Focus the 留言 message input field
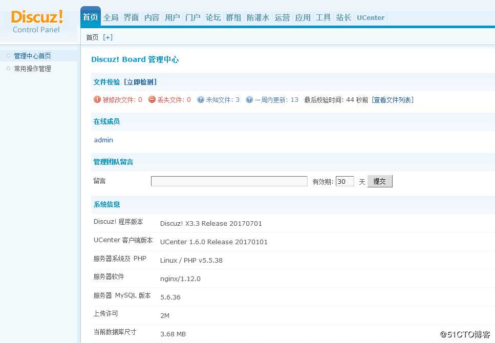Viewport: 495px width, 343px height. pyautogui.click(x=229, y=181)
